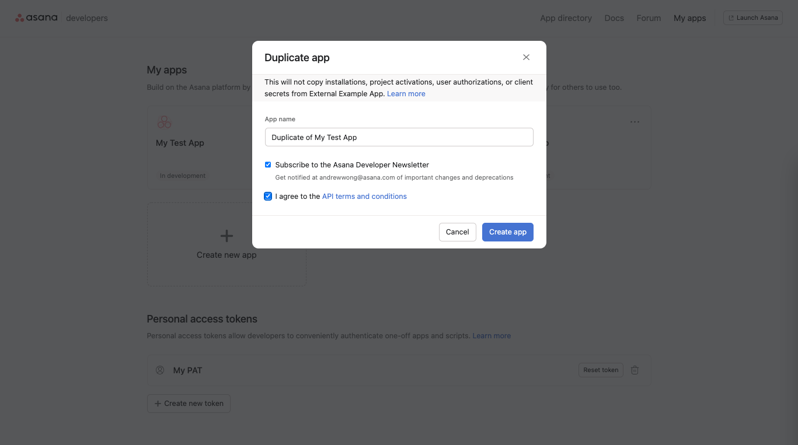The image size is (798, 445).
Task: Click the Personal access tokens heading
Action: tap(202, 319)
